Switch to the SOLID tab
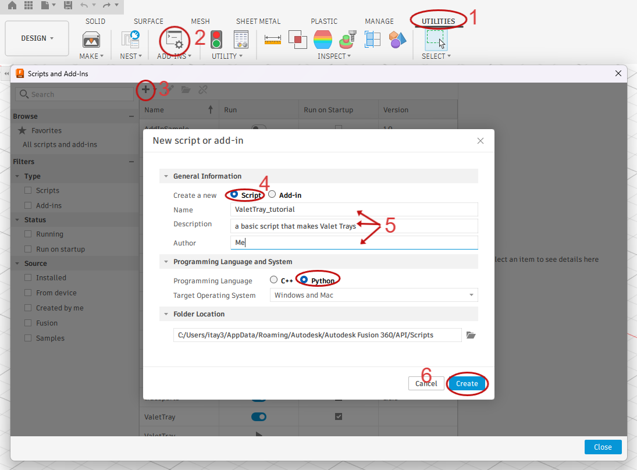 [x=95, y=21]
